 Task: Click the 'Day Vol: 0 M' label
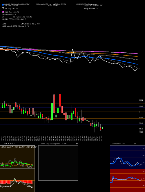click(91, 8)
